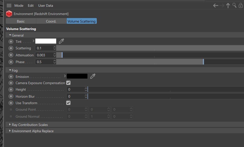Click the Environment [Redshift Environment] title
This screenshot has width=244, height=147.
[41, 14]
